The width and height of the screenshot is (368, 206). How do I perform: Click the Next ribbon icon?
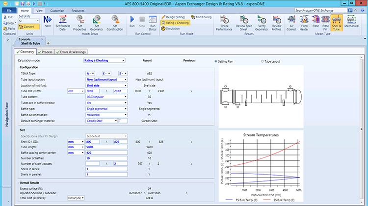click(x=48, y=22)
